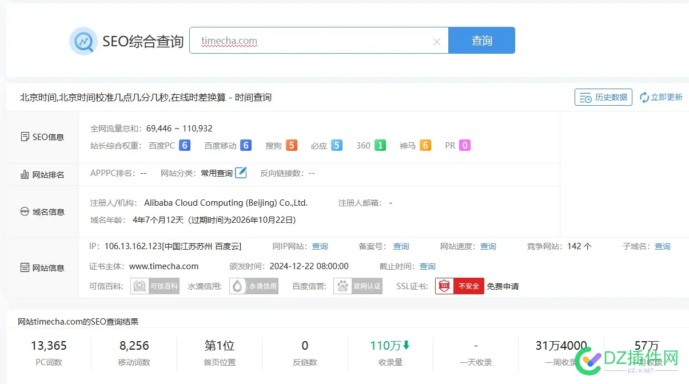Click the registrant Alibaba Cloud Computing text
The width and height of the screenshot is (689, 384).
pos(226,203)
